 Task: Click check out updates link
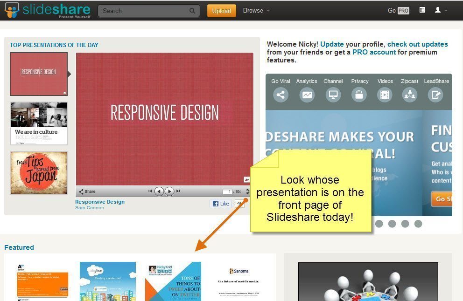(x=418, y=44)
